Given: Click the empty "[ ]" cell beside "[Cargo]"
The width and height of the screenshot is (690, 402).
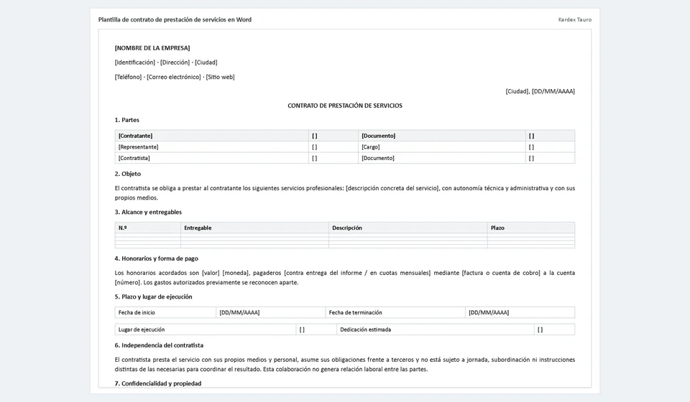Looking at the screenshot, I should 550,146.
